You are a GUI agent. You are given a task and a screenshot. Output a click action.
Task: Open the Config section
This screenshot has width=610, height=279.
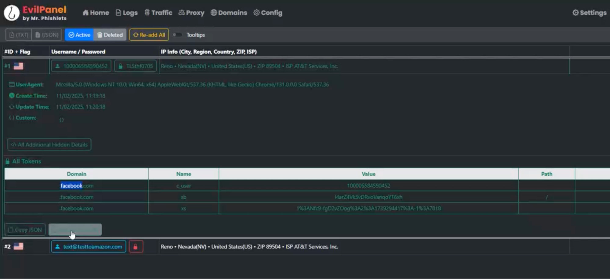[x=268, y=13]
